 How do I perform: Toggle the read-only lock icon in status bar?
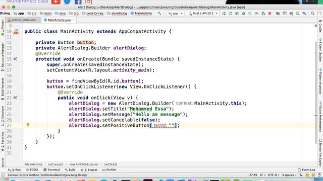click(x=301, y=175)
